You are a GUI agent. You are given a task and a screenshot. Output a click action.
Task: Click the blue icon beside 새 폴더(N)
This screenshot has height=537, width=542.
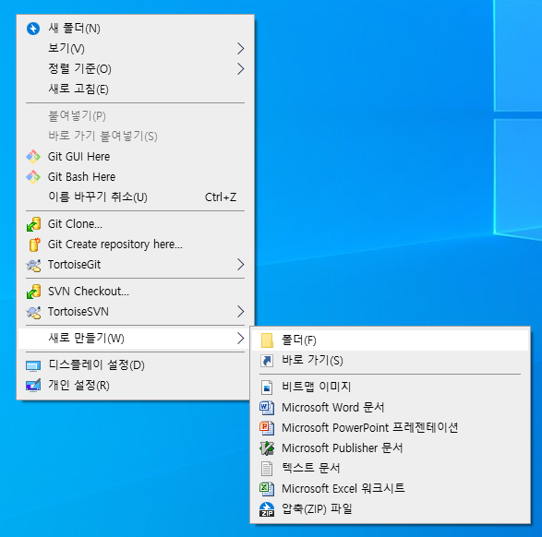pos(33,29)
